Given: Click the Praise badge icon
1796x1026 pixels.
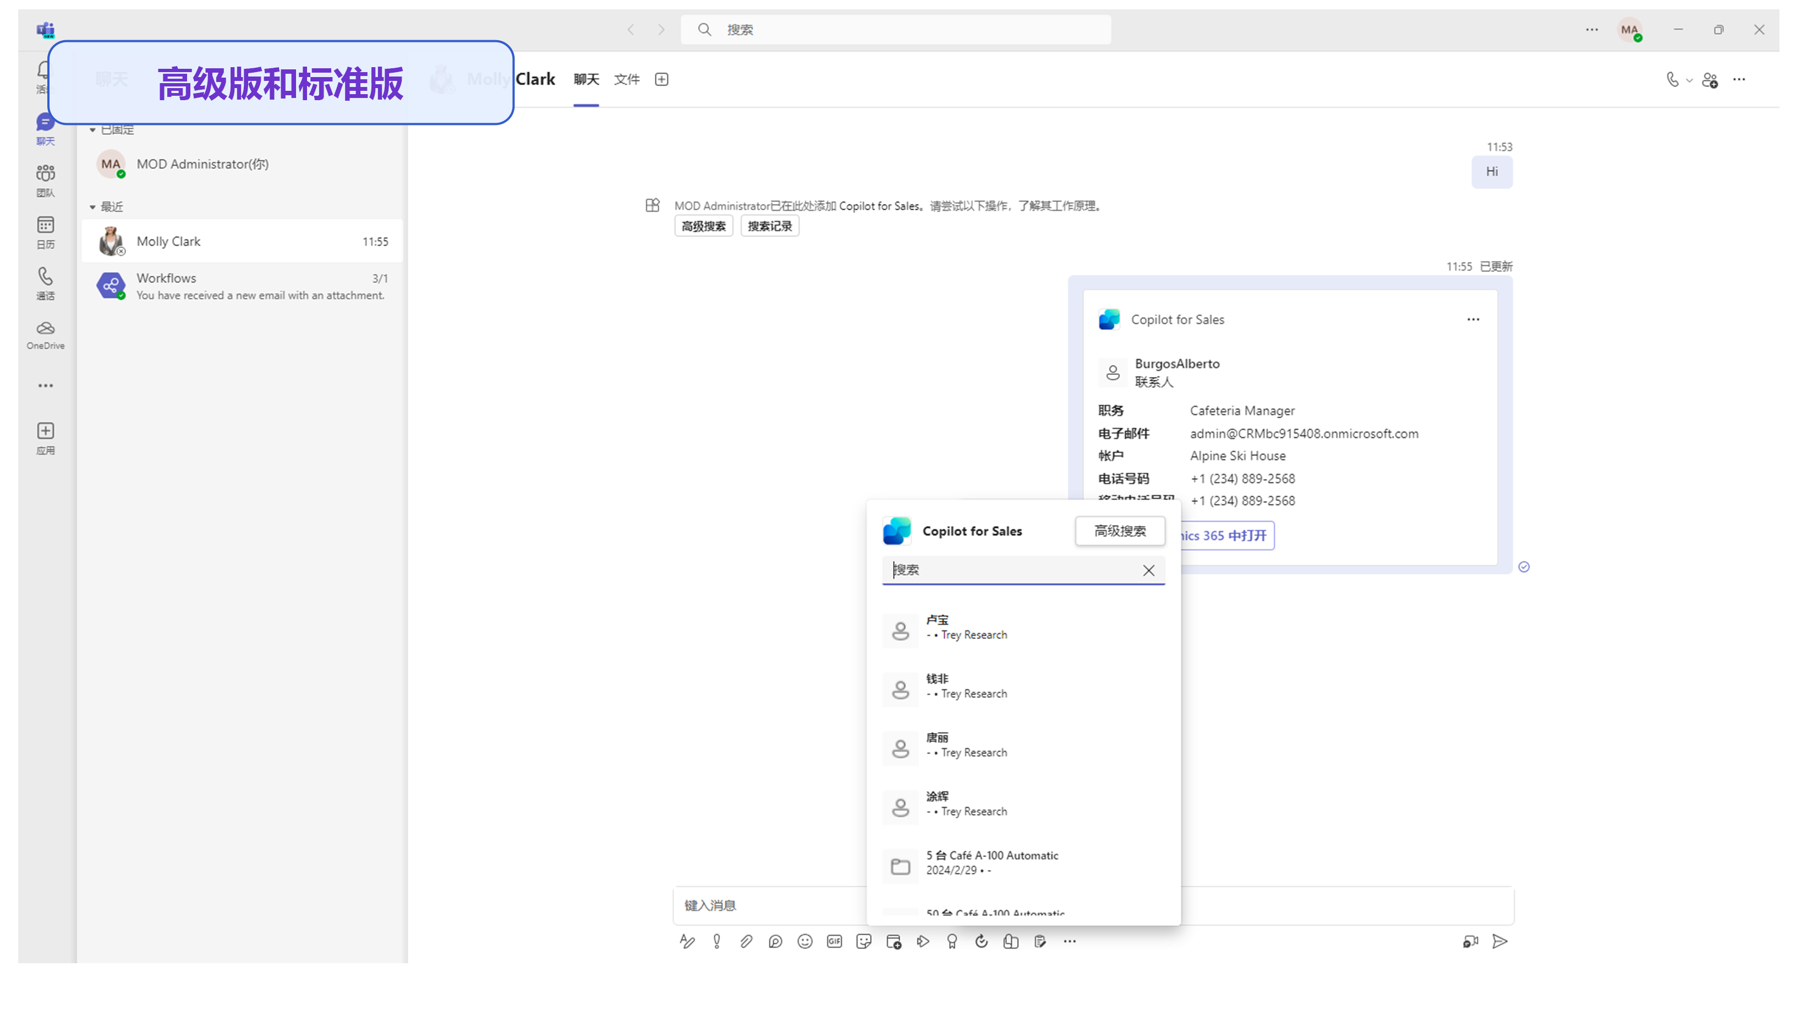Looking at the screenshot, I should tap(951, 941).
